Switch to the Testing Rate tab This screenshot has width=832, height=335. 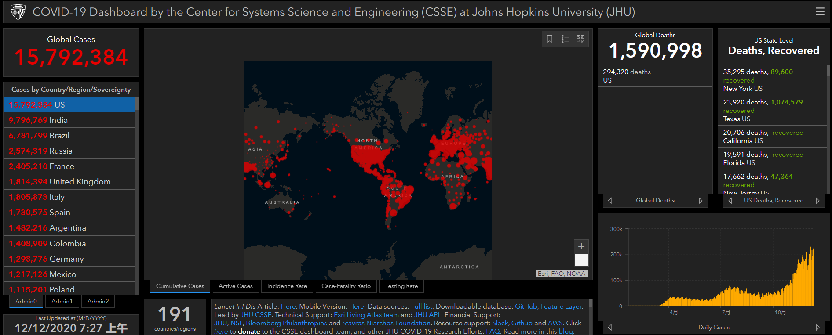401,286
